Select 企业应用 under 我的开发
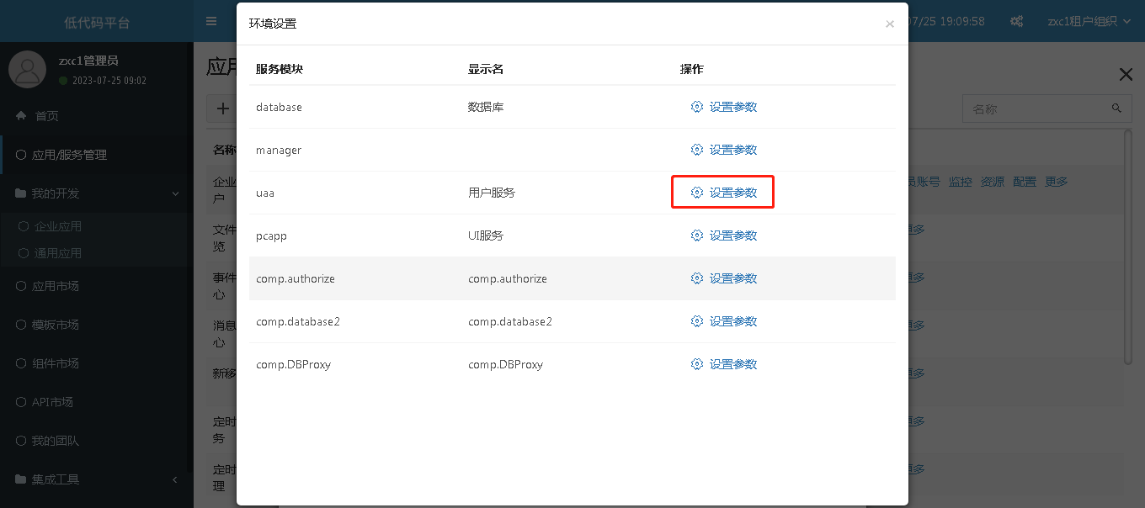The image size is (1145, 508). [57, 226]
